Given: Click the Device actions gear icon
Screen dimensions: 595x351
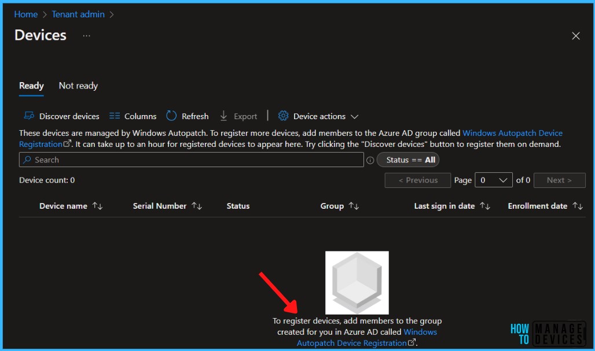Looking at the screenshot, I should pos(283,116).
